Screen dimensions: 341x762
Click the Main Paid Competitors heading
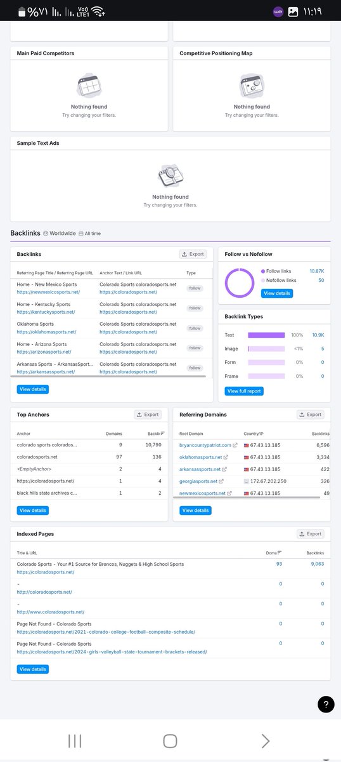(46, 53)
